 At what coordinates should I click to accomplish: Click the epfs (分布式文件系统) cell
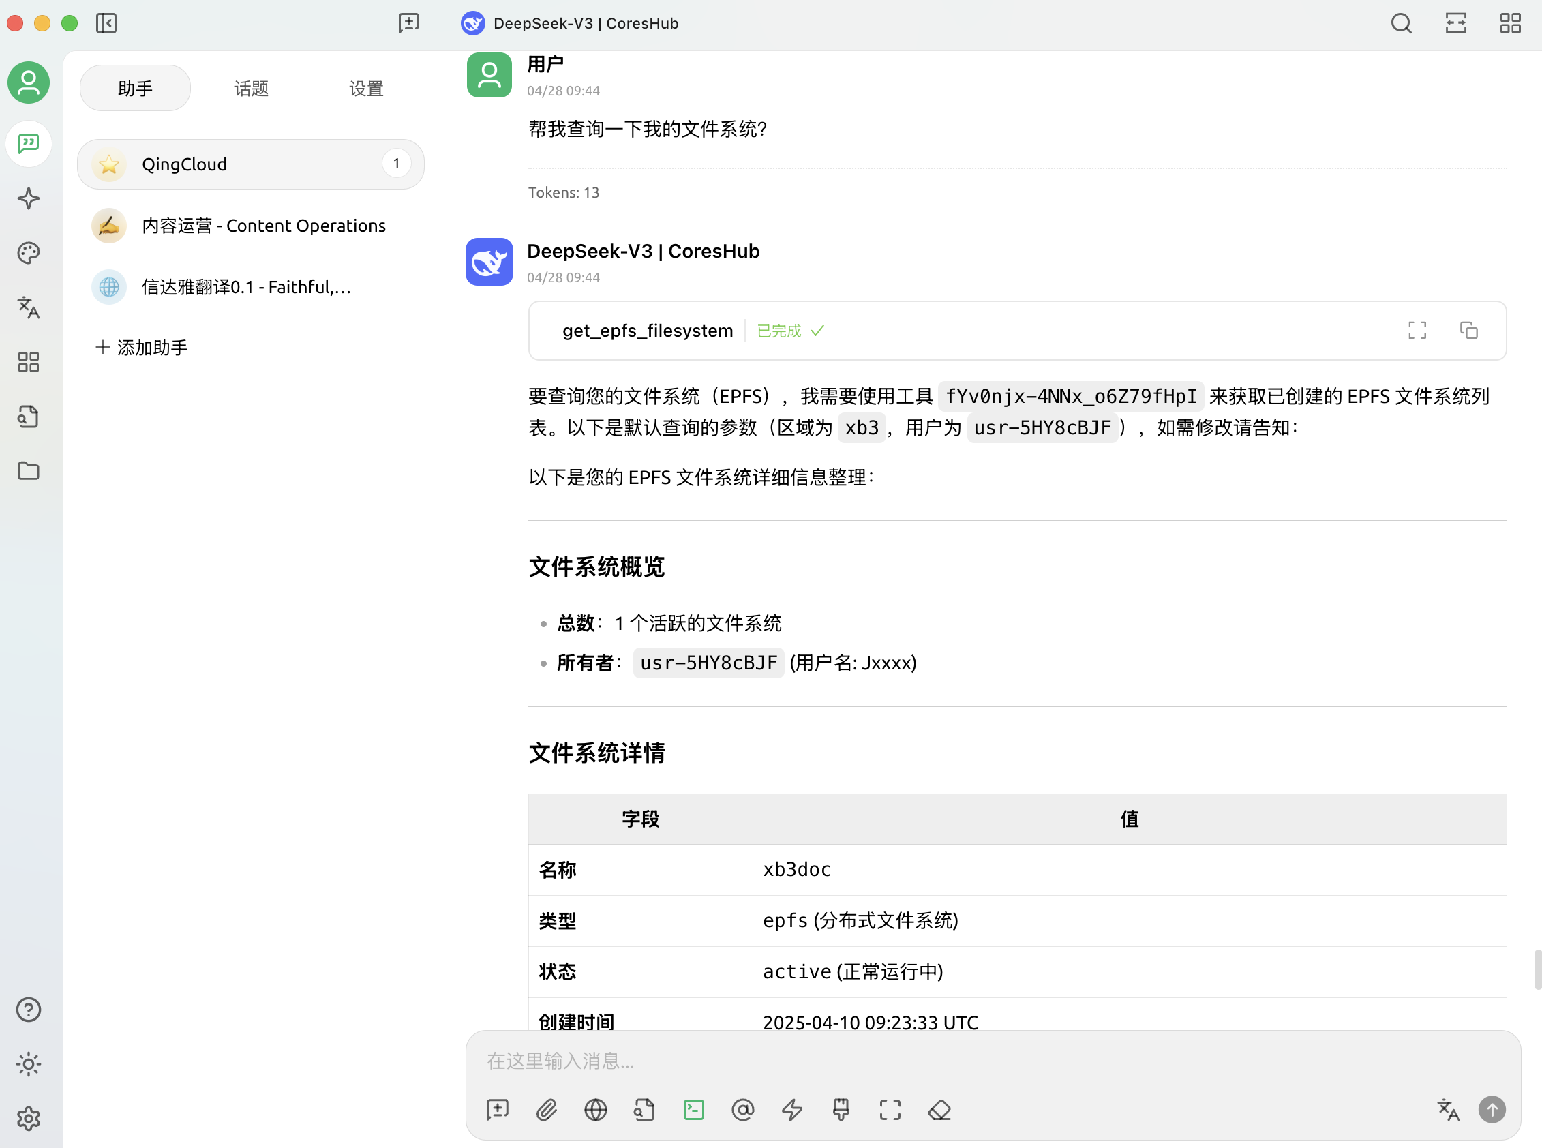1129,921
